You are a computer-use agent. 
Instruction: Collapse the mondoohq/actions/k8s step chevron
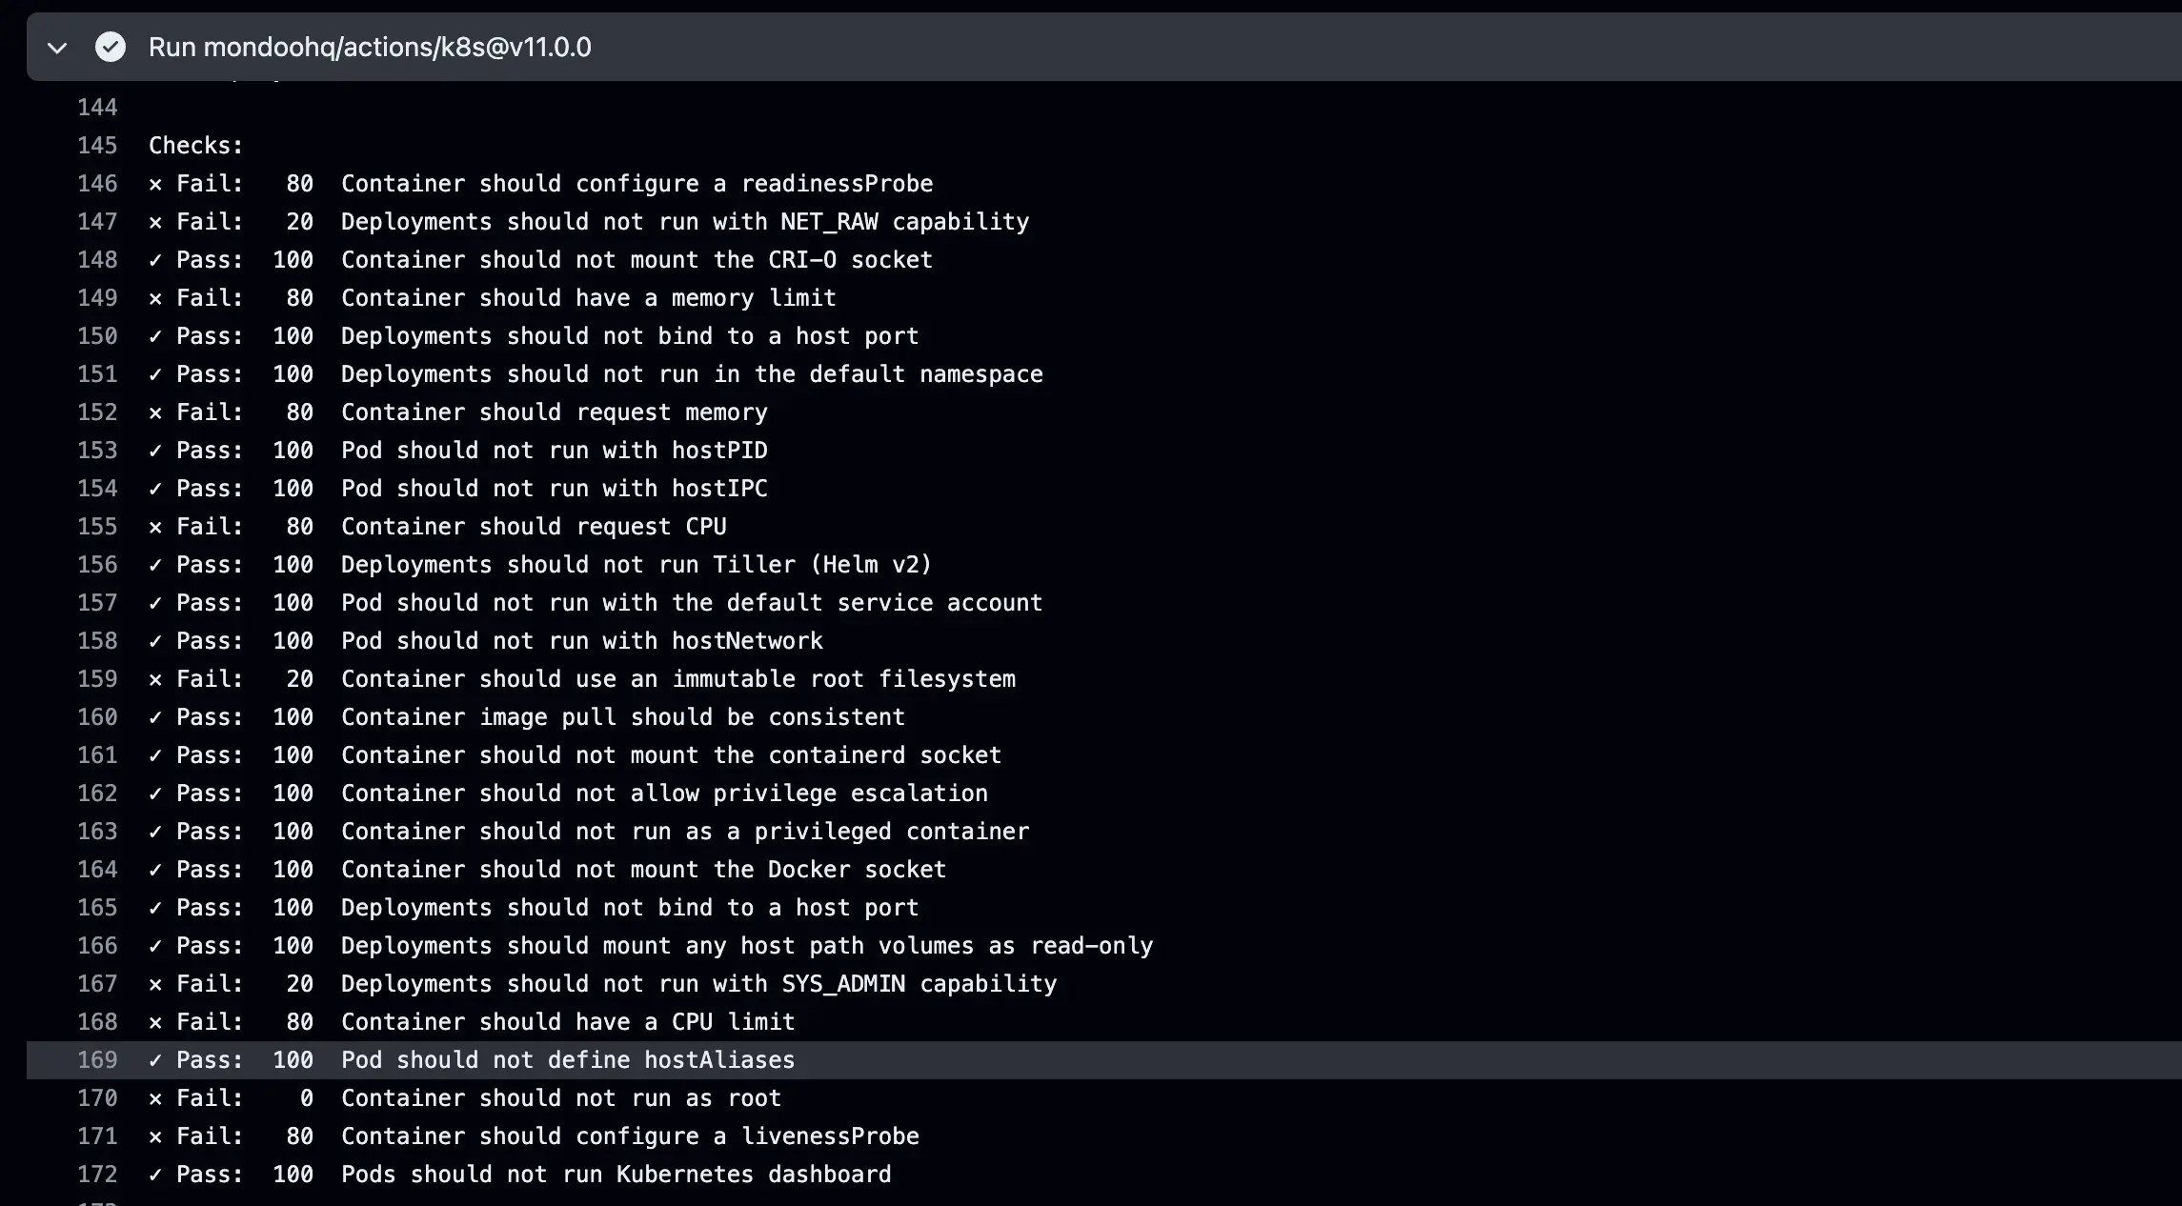[x=57, y=48]
